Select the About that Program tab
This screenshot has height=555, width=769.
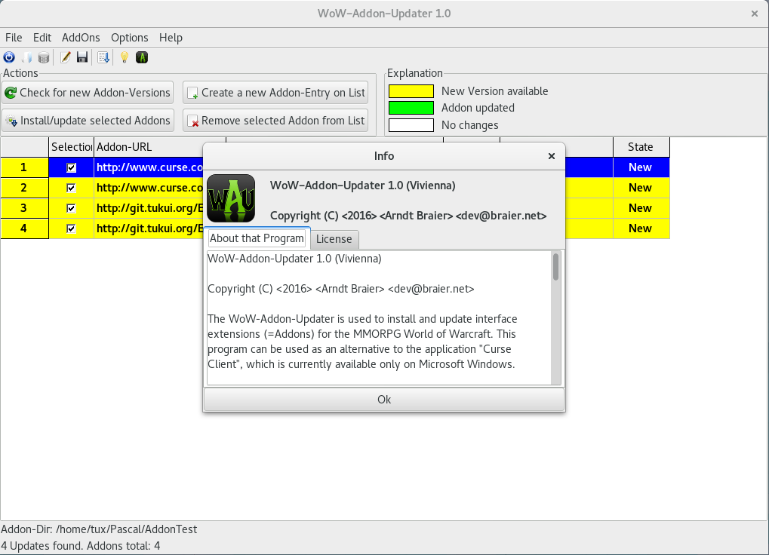pos(257,238)
